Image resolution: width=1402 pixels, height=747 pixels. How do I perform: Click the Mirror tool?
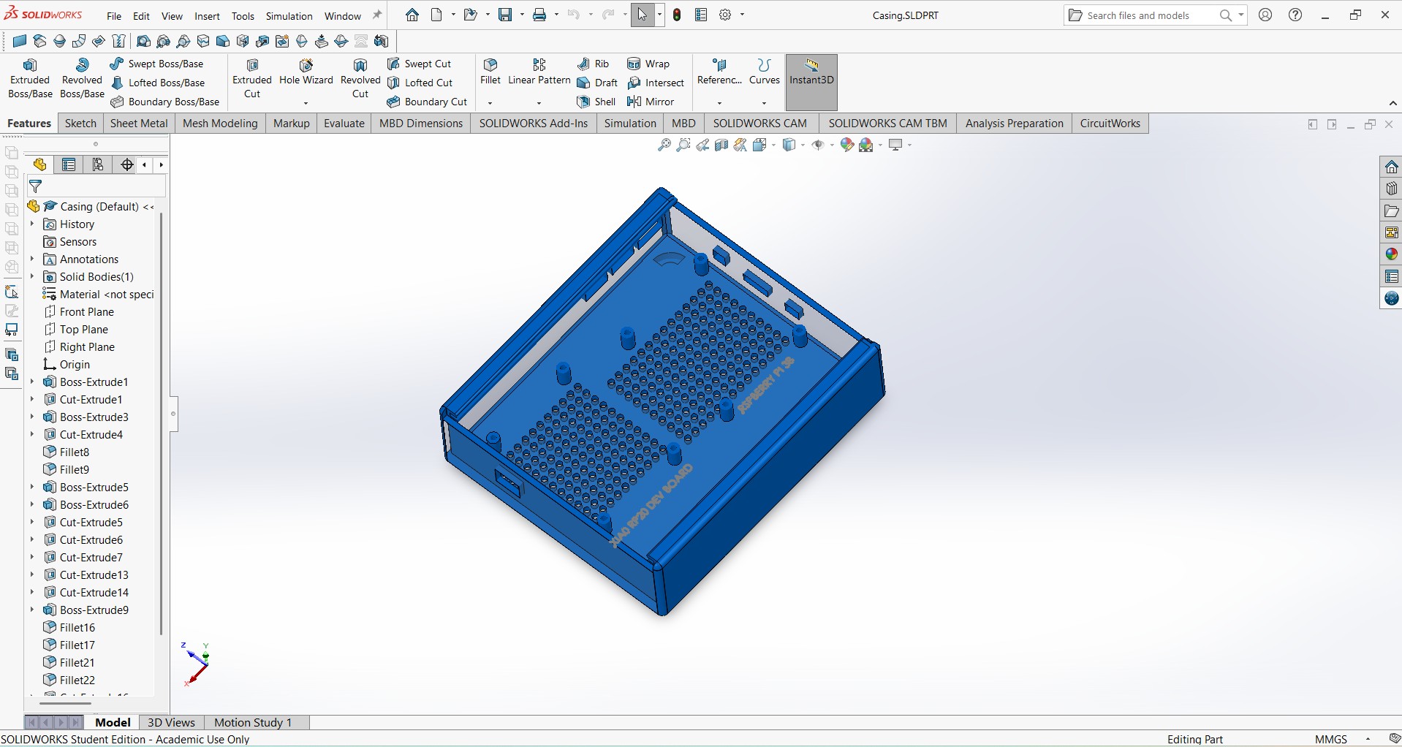[651, 102]
